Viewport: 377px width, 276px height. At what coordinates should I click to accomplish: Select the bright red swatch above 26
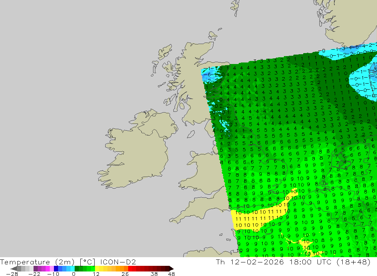(x=130, y=268)
